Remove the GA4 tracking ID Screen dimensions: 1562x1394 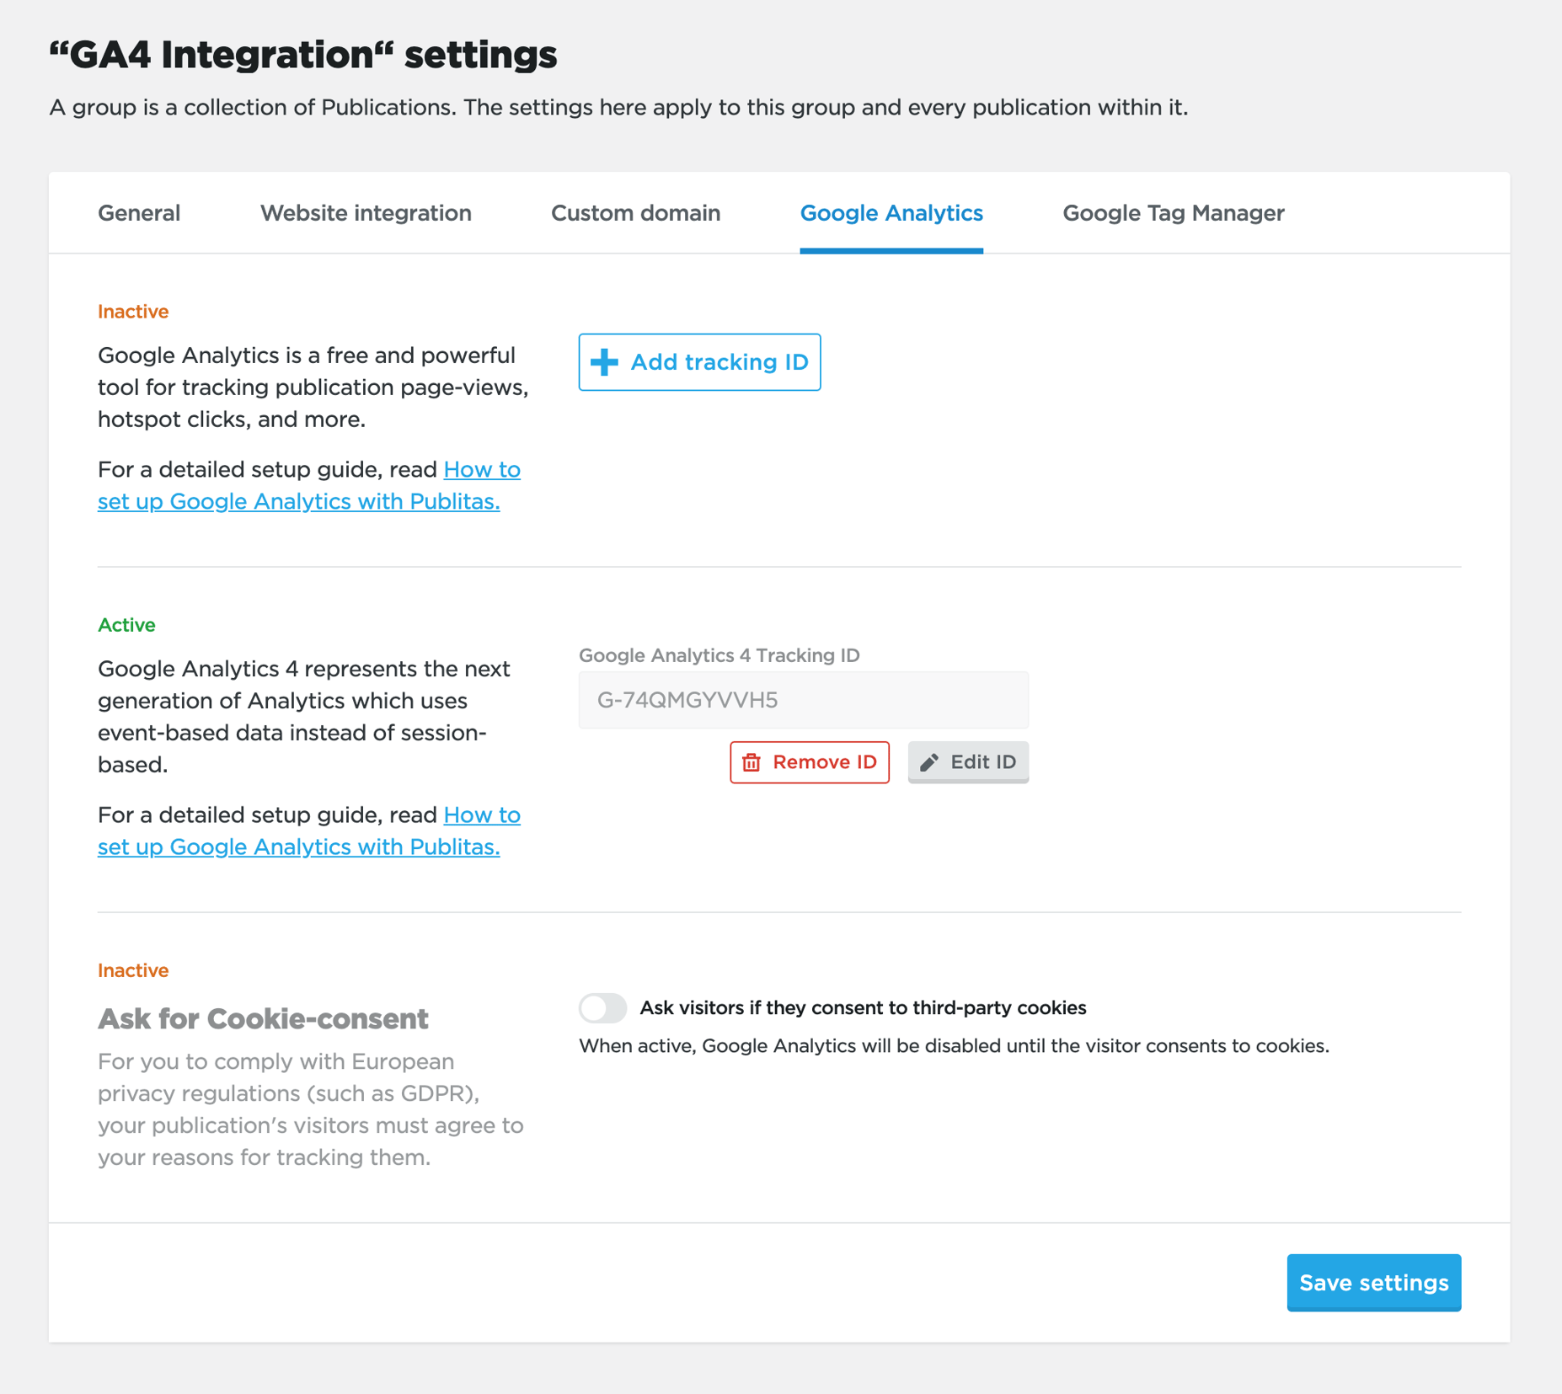coord(809,761)
